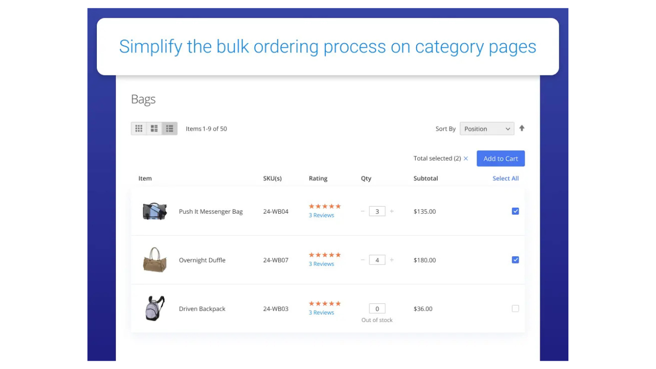Tick the Driven Backpack checkbox
The height and width of the screenshot is (369, 656).
[x=515, y=309]
